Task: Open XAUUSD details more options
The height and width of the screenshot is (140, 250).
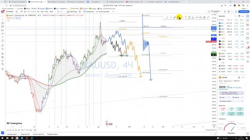Action: 243,77
